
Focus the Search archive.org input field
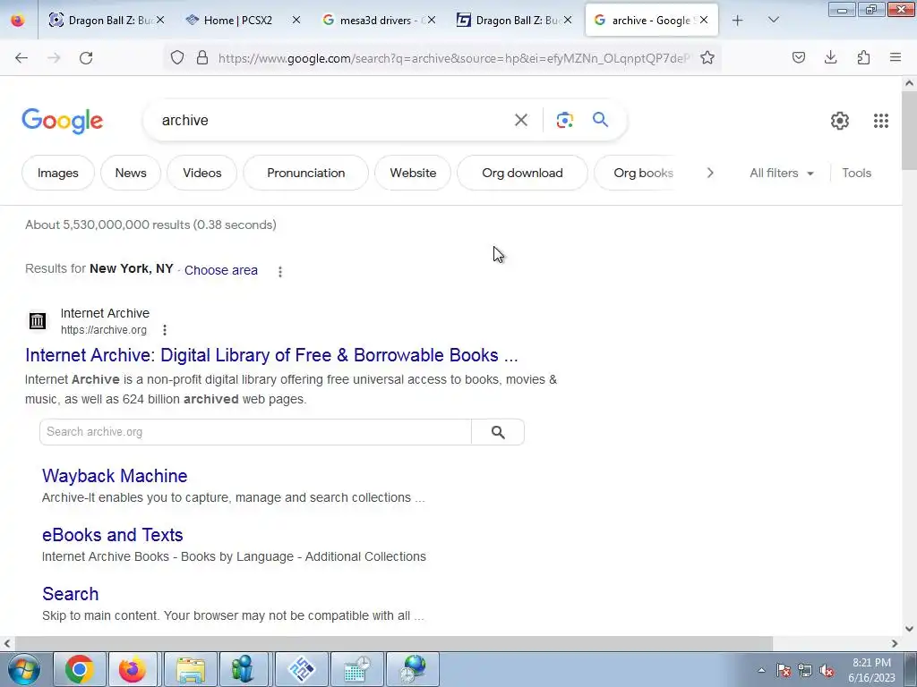[255, 432]
